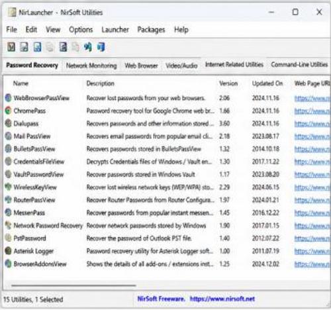This screenshot has width=331, height=310.
Task: Switch to the Password Recovery tab
Action: (x=32, y=65)
